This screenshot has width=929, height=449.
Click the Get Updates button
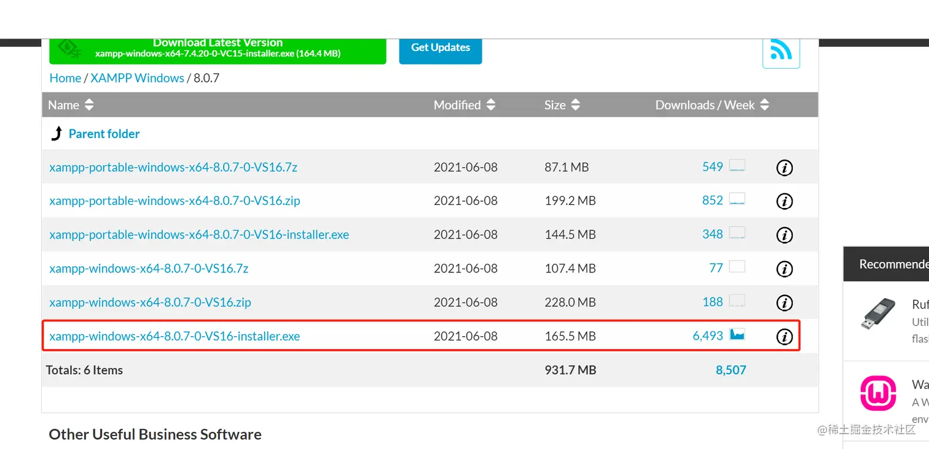click(x=441, y=51)
